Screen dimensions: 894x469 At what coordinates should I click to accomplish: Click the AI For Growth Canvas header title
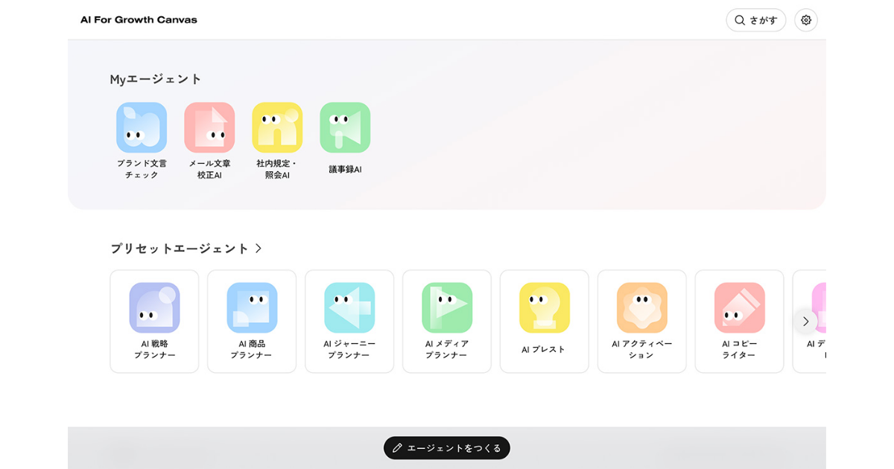tap(139, 20)
